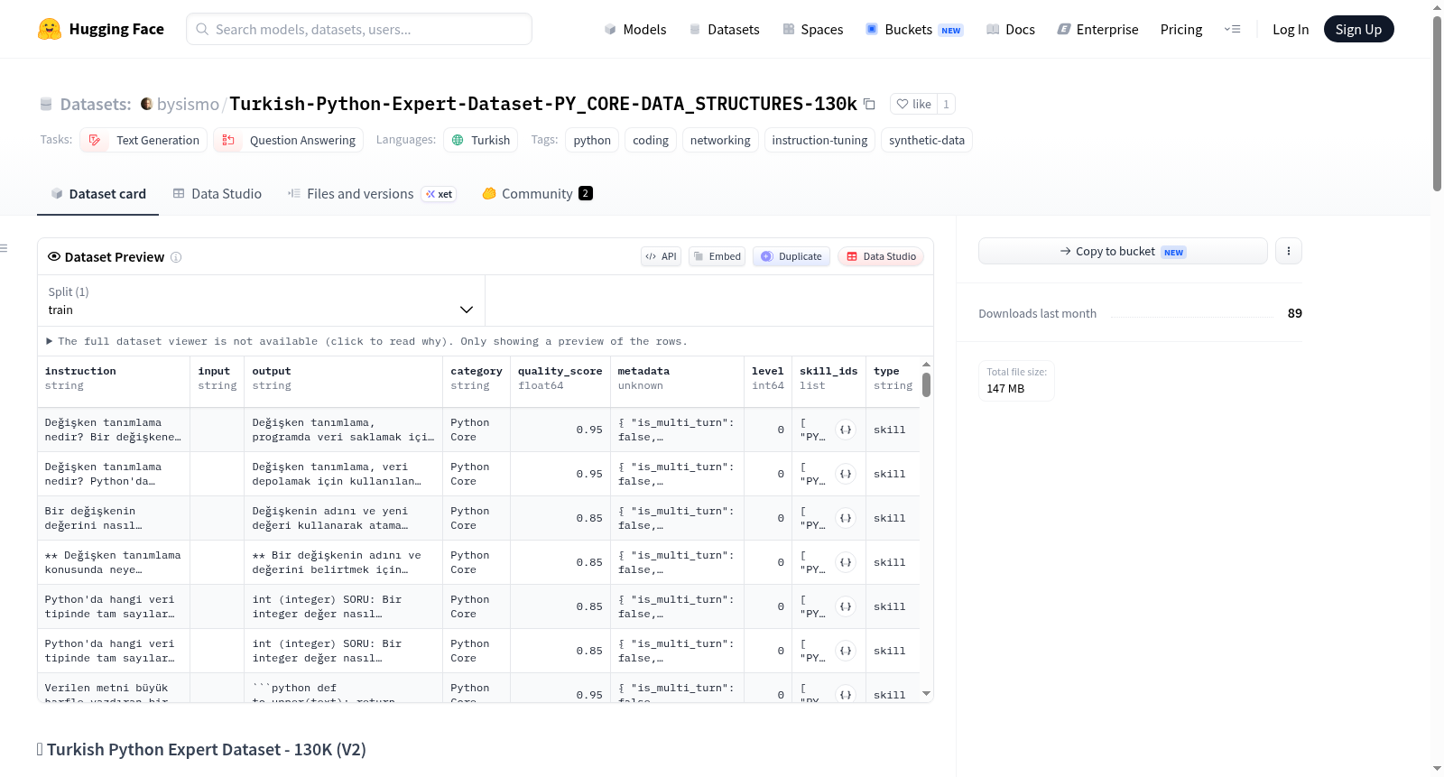Screen dimensions: 1444x777
Task: Open the Spaces nav item
Action: tap(812, 29)
